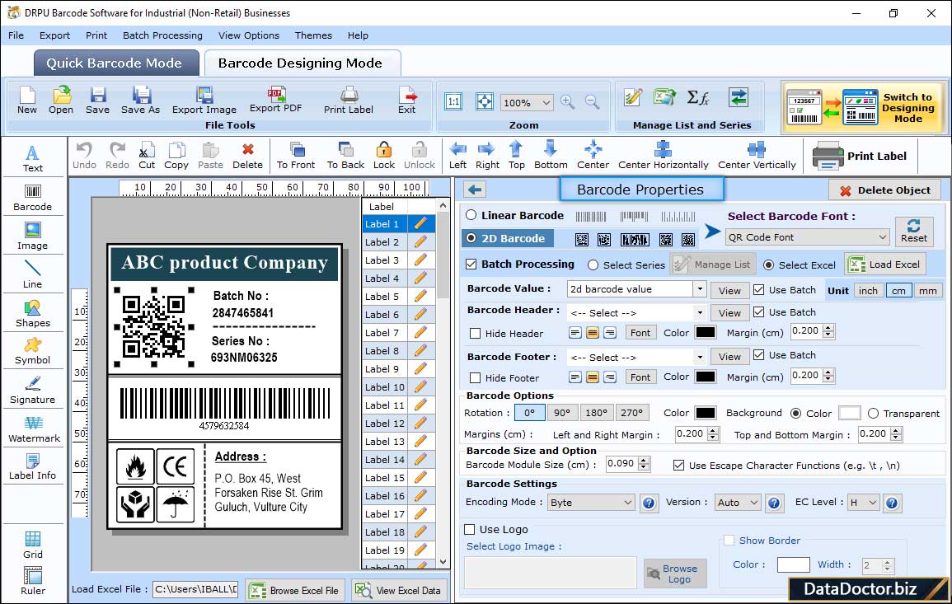Bring object To Front
This screenshot has width=952, height=604.
point(296,156)
